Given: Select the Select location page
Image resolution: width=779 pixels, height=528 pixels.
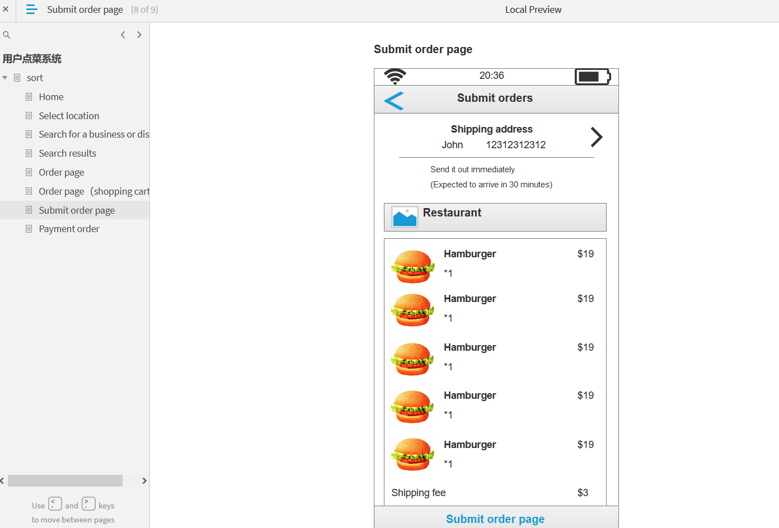Looking at the screenshot, I should [x=69, y=116].
